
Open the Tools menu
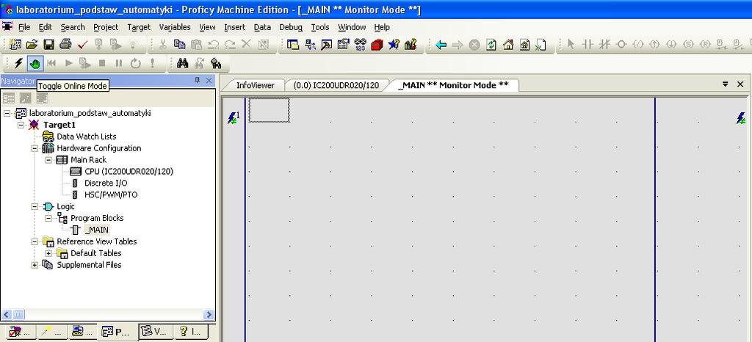(x=320, y=27)
